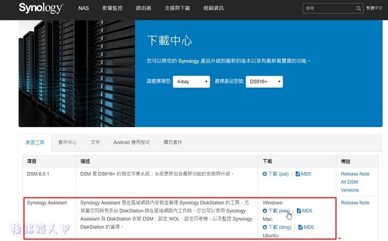388x241 pixels.
Task: Click the Synology logo
Action: tap(41, 9)
